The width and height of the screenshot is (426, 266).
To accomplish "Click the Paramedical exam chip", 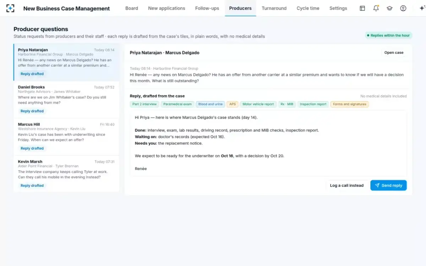I will (x=177, y=104).
